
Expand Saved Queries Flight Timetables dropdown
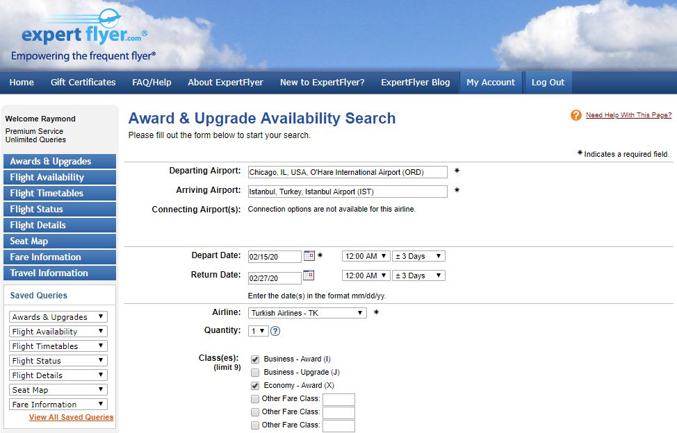click(58, 346)
